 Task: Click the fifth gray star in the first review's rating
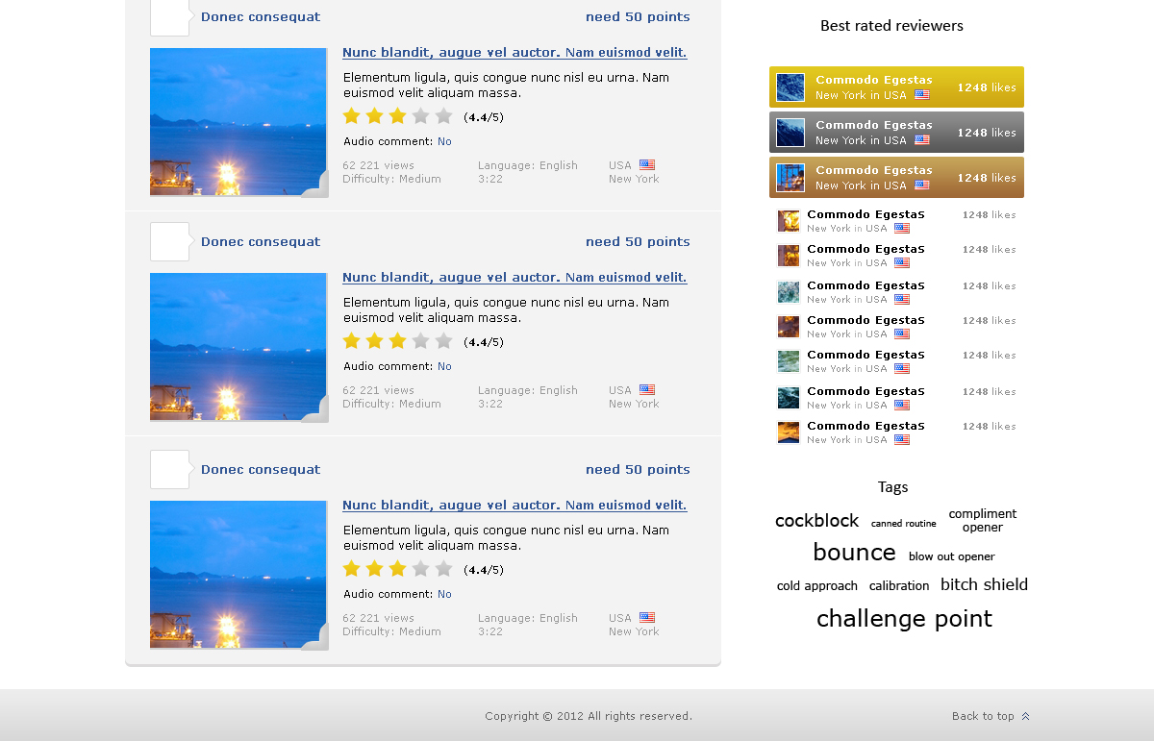point(443,116)
